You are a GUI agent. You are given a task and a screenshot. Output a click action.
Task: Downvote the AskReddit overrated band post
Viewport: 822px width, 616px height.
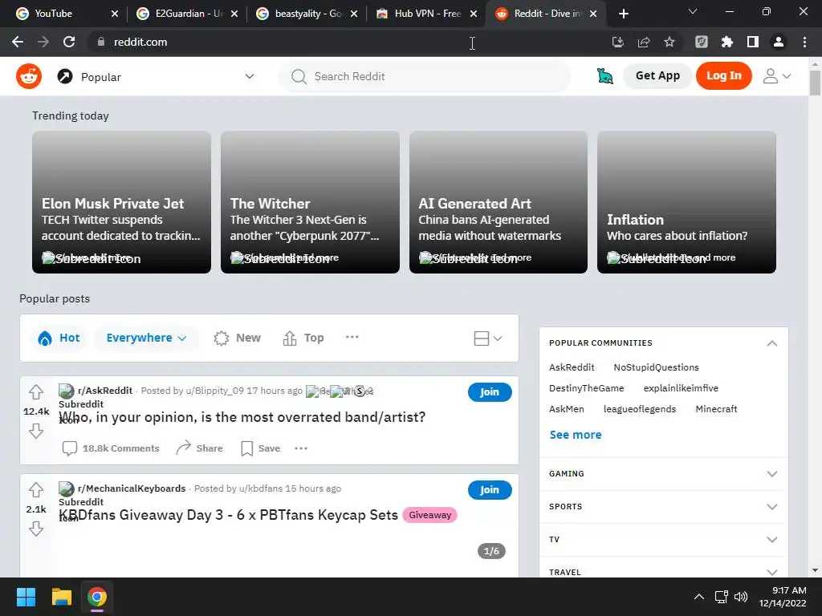pyautogui.click(x=36, y=431)
